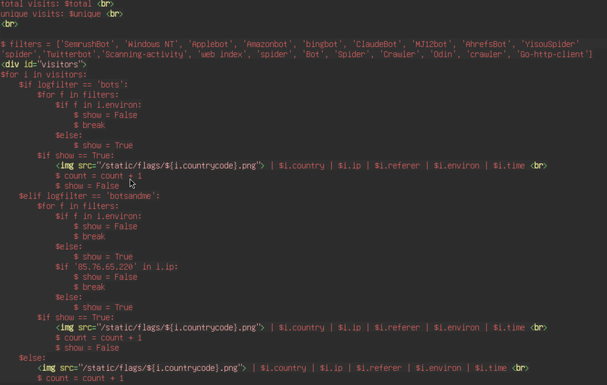Image resolution: width=607 pixels, height=385 pixels.
Task: Click the $unique variable in unique visits line
Action: pos(85,14)
